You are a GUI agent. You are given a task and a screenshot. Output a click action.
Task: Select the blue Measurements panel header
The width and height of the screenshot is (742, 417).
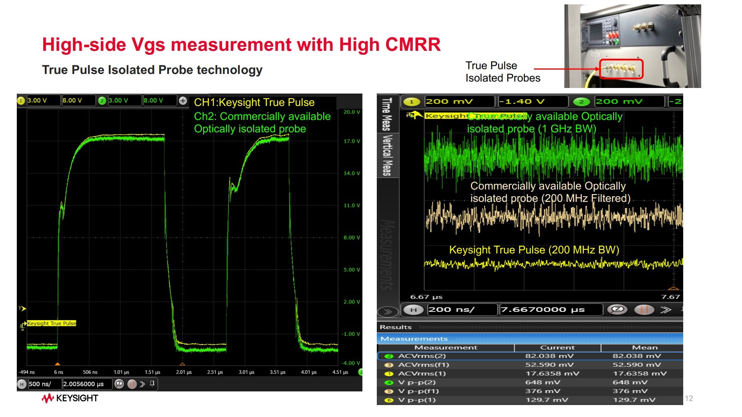tap(530, 339)
